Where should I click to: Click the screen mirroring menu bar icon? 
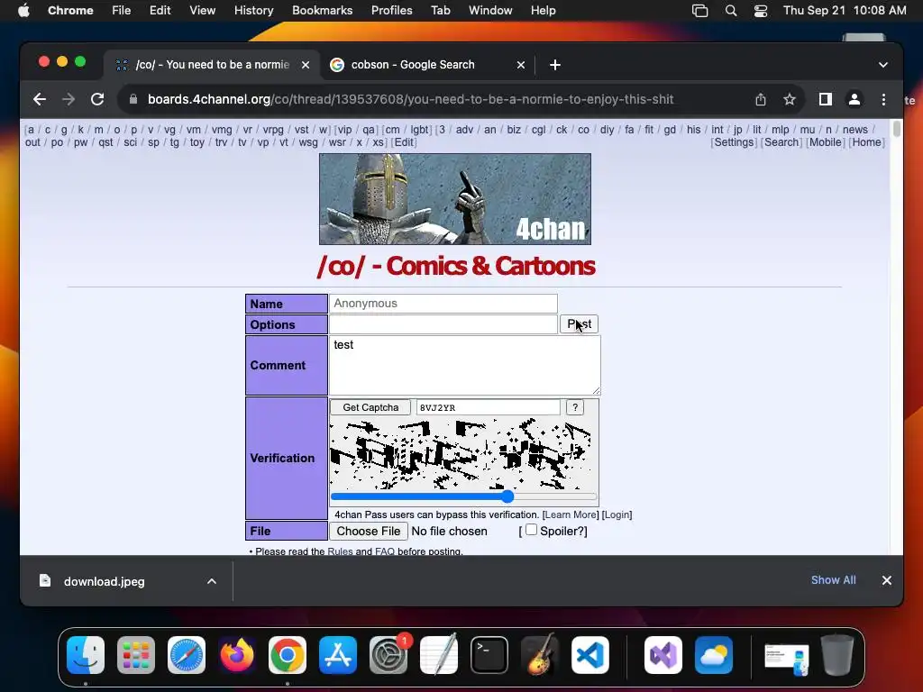coord(699,11)
